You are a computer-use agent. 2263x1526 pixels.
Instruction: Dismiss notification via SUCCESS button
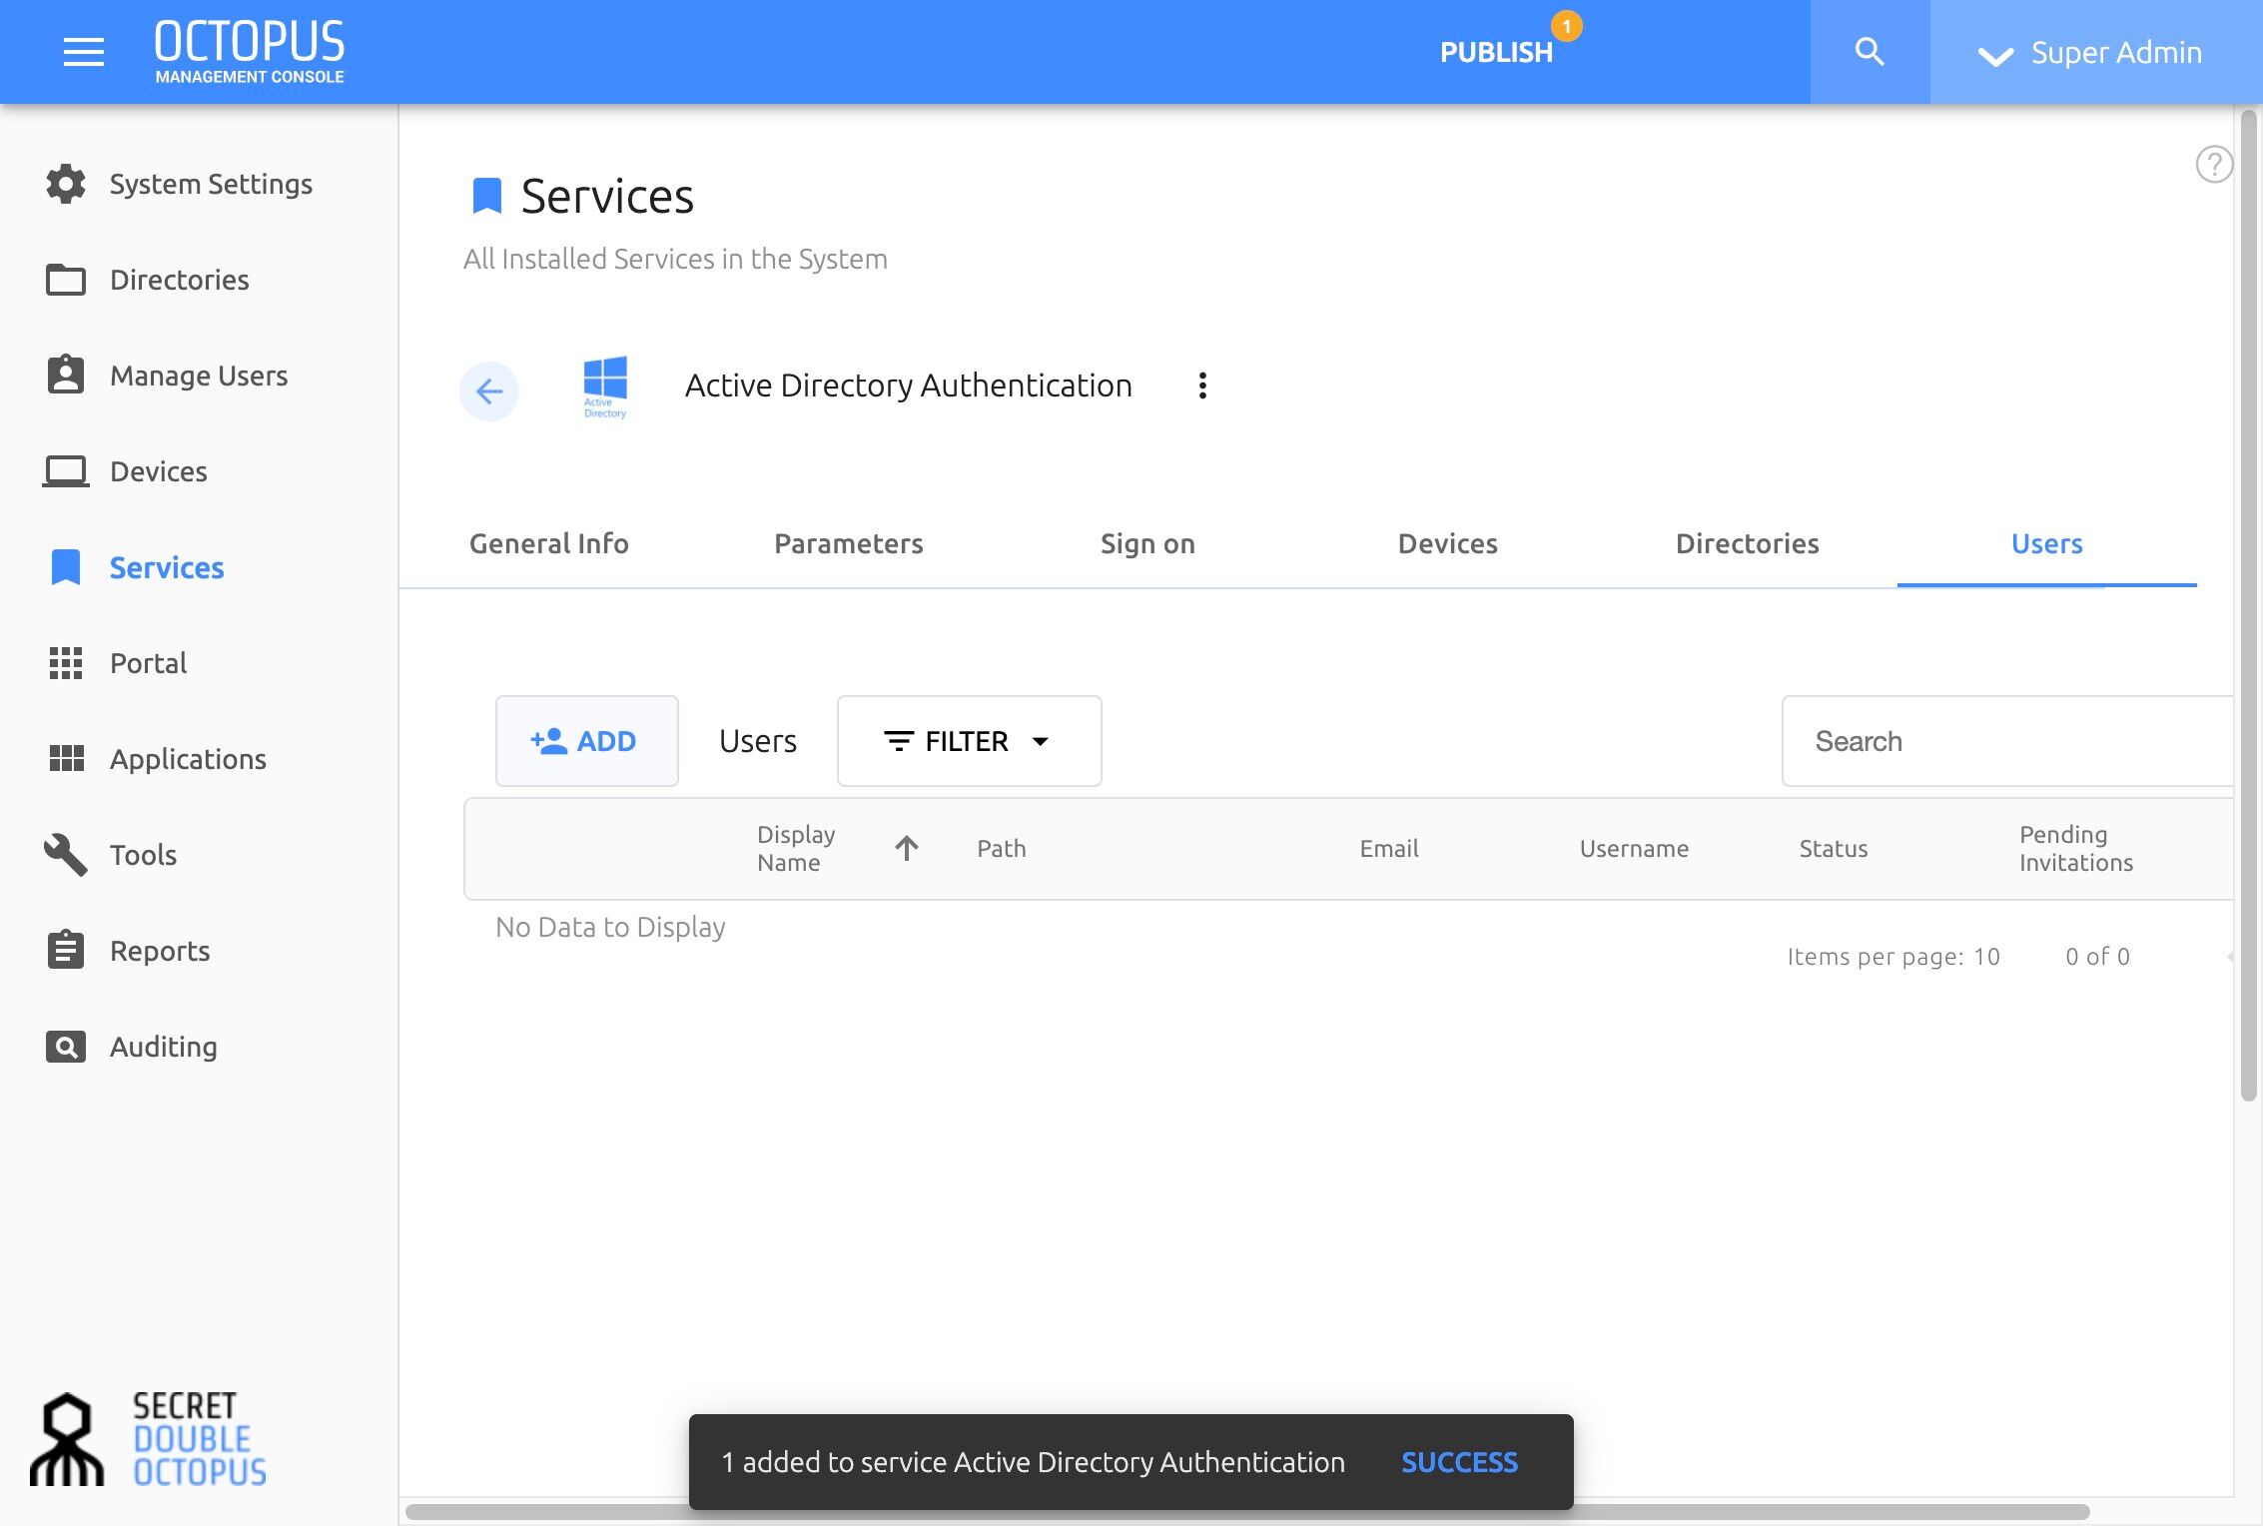click(1459, 1462)
